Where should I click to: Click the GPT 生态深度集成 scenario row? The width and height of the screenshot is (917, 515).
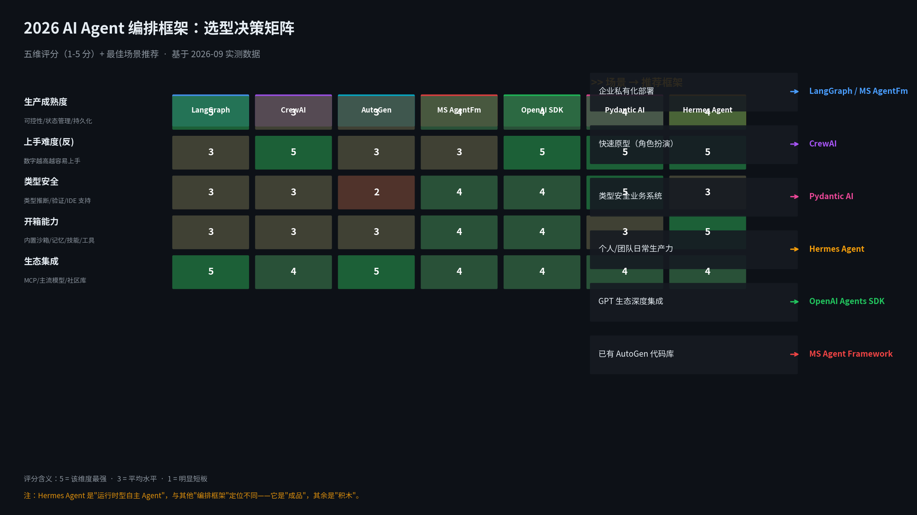click(694, 302)
